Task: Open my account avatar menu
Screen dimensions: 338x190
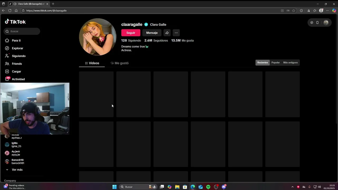Action: coord(326,23)
